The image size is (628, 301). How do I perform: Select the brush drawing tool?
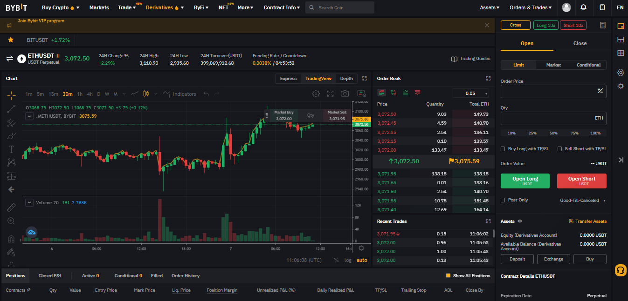[11, 136]
